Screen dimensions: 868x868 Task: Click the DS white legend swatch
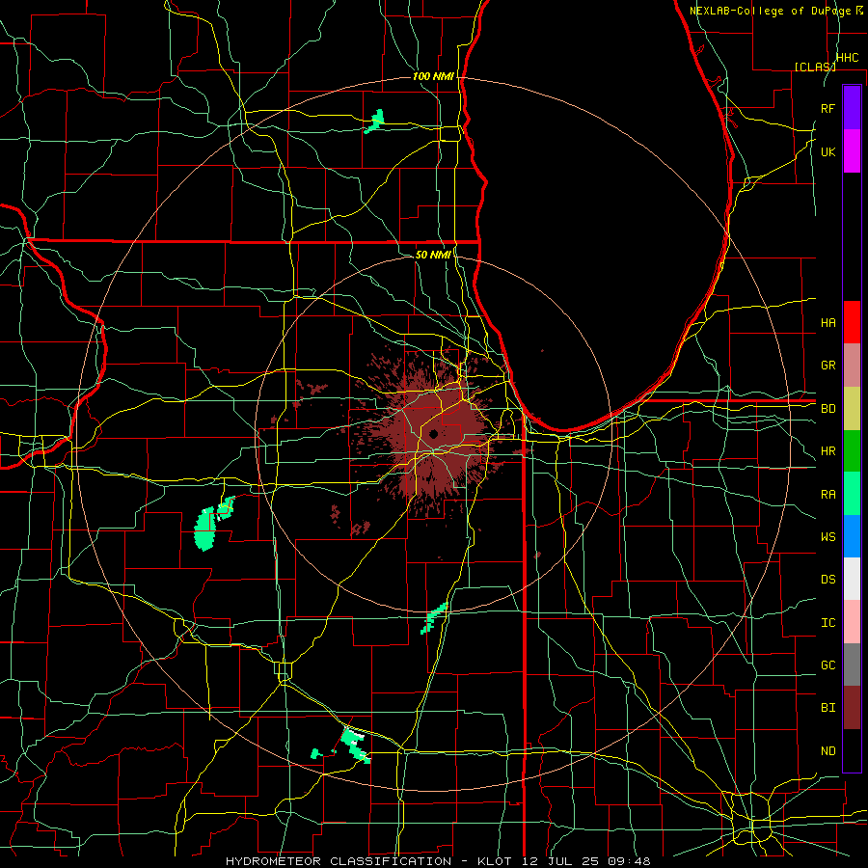pos(852,579)
